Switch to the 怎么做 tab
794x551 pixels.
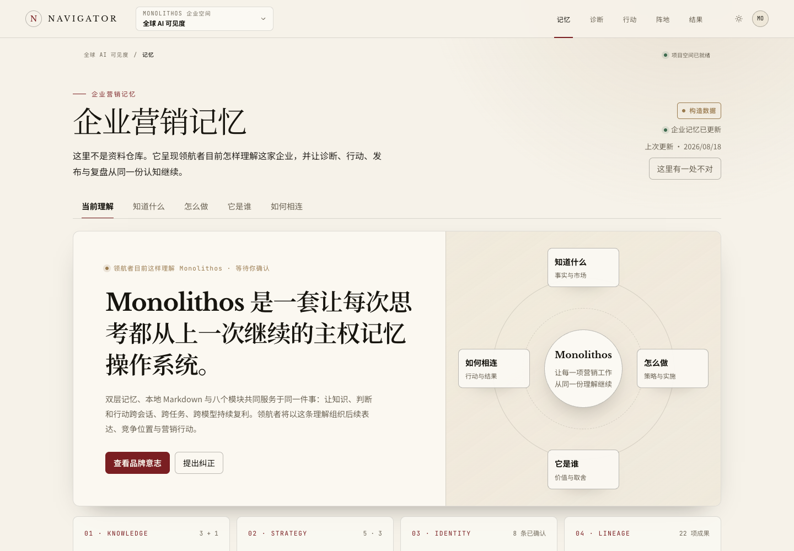[196, 207]
